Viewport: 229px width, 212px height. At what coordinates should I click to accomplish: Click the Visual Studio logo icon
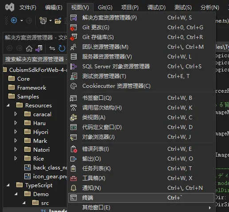coord(10,7)
